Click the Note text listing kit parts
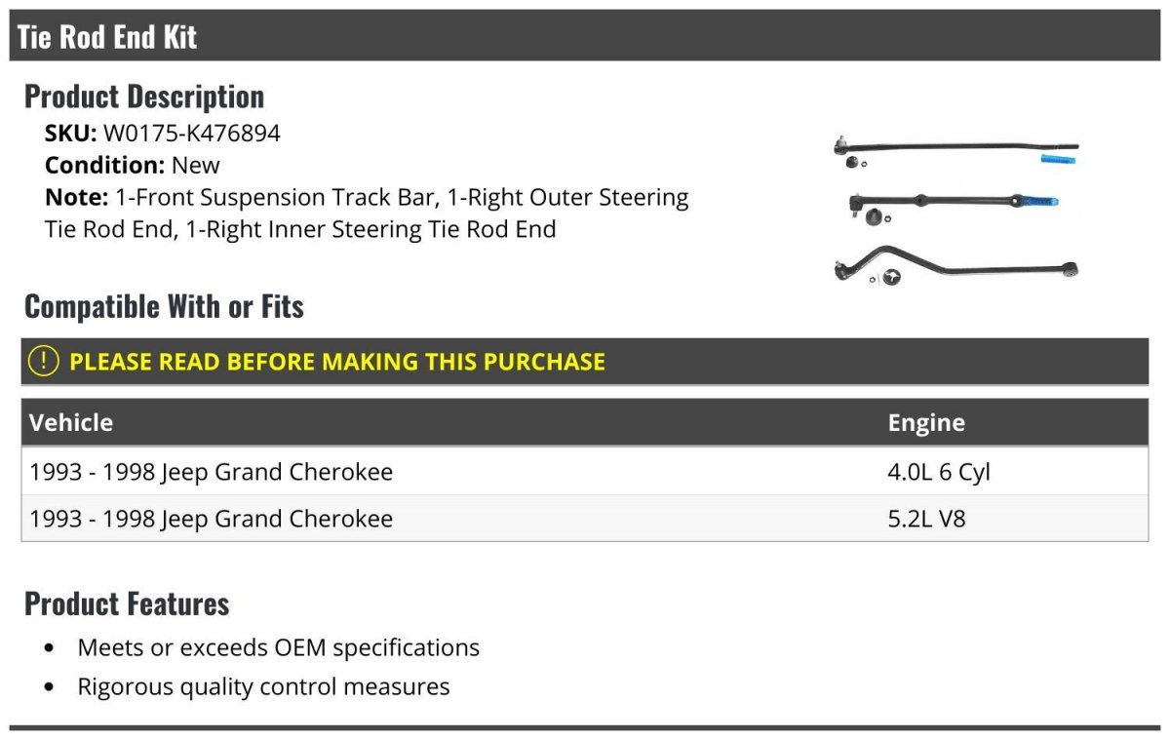The width and height of the screenshot is (1170, 740). [367, 214]
